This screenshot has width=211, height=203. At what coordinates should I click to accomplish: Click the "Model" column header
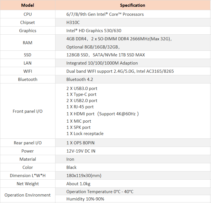[28, 5]
